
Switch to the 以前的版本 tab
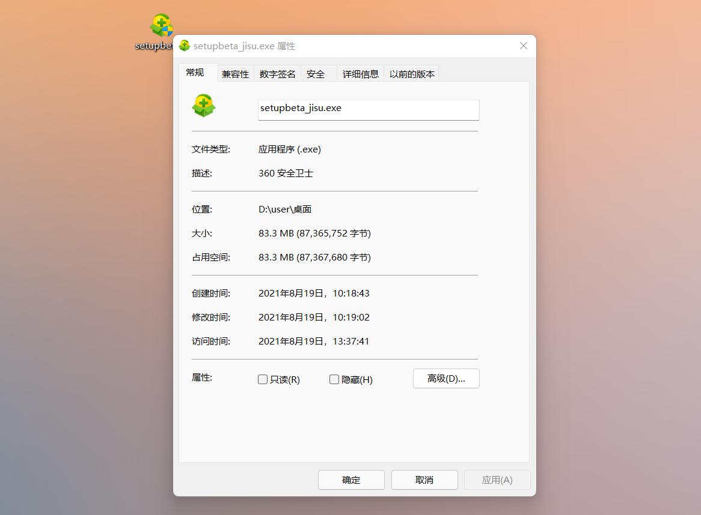(411, 73)
